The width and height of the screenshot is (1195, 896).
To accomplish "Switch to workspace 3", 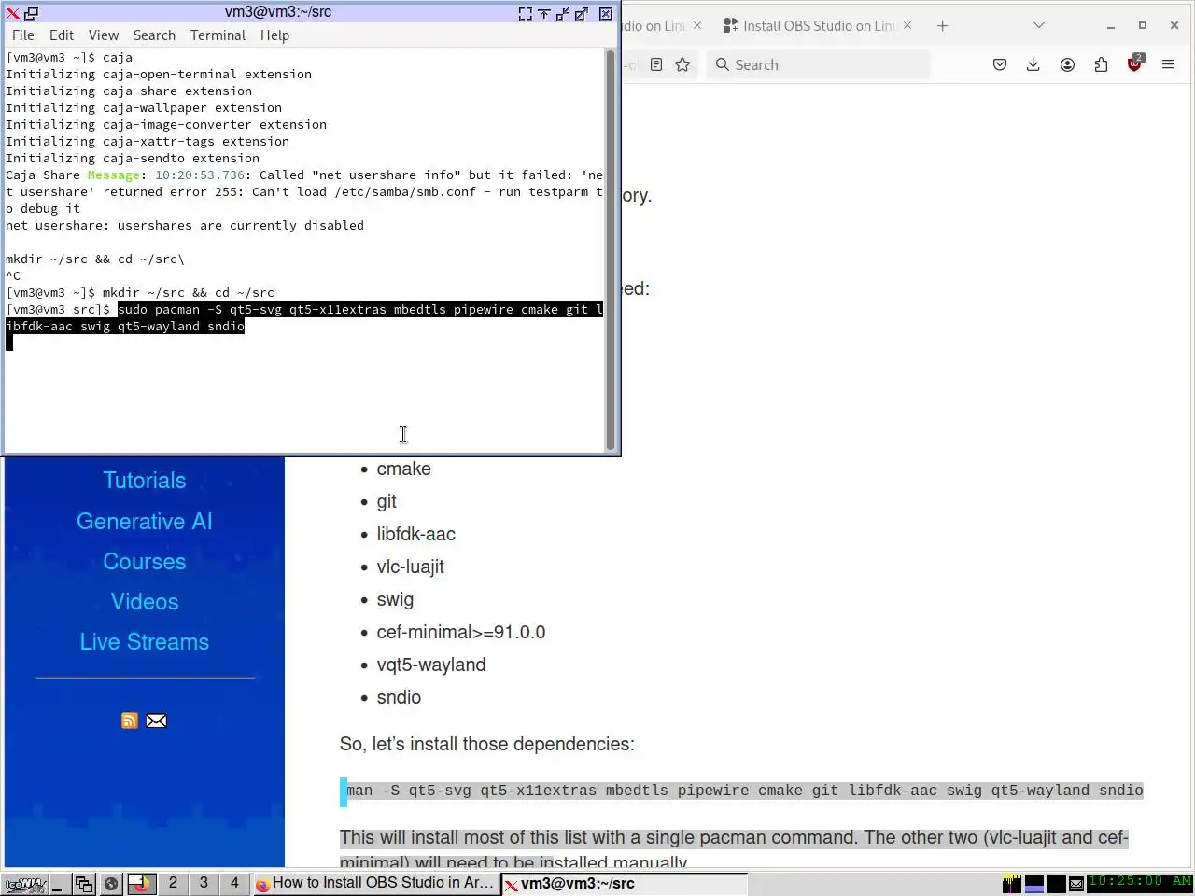I will (x=204, y=883).
